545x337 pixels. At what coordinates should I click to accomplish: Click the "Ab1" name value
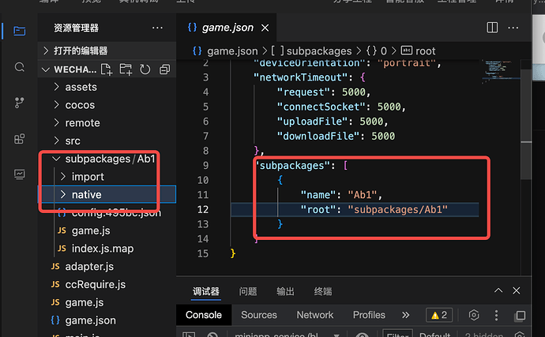363,195
